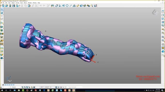Click the Open model folder icon
Viewport: 165px width, 92px height.
(7, 6)
